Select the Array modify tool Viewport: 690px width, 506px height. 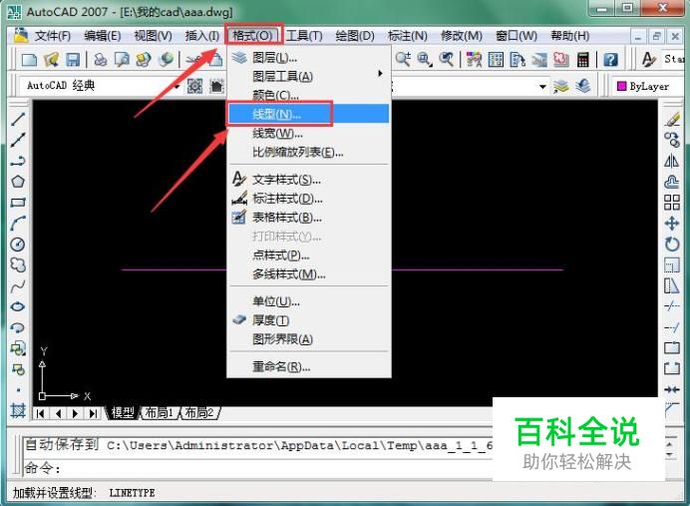[672, 203]
